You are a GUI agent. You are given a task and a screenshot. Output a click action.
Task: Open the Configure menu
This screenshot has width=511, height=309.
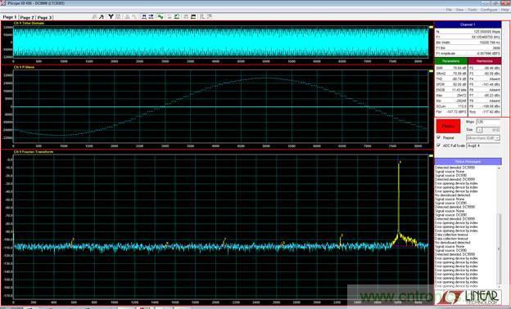(x=489, y=10)
